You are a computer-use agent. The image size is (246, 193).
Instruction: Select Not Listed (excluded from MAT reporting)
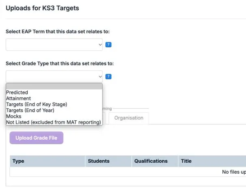pos(54,122)
